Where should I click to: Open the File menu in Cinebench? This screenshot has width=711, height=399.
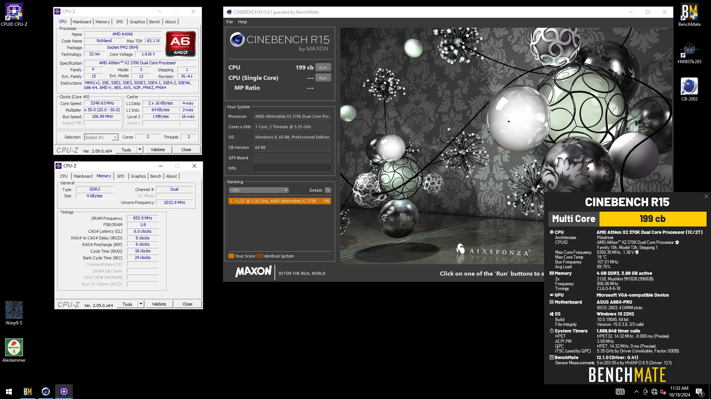coord(230,22)
